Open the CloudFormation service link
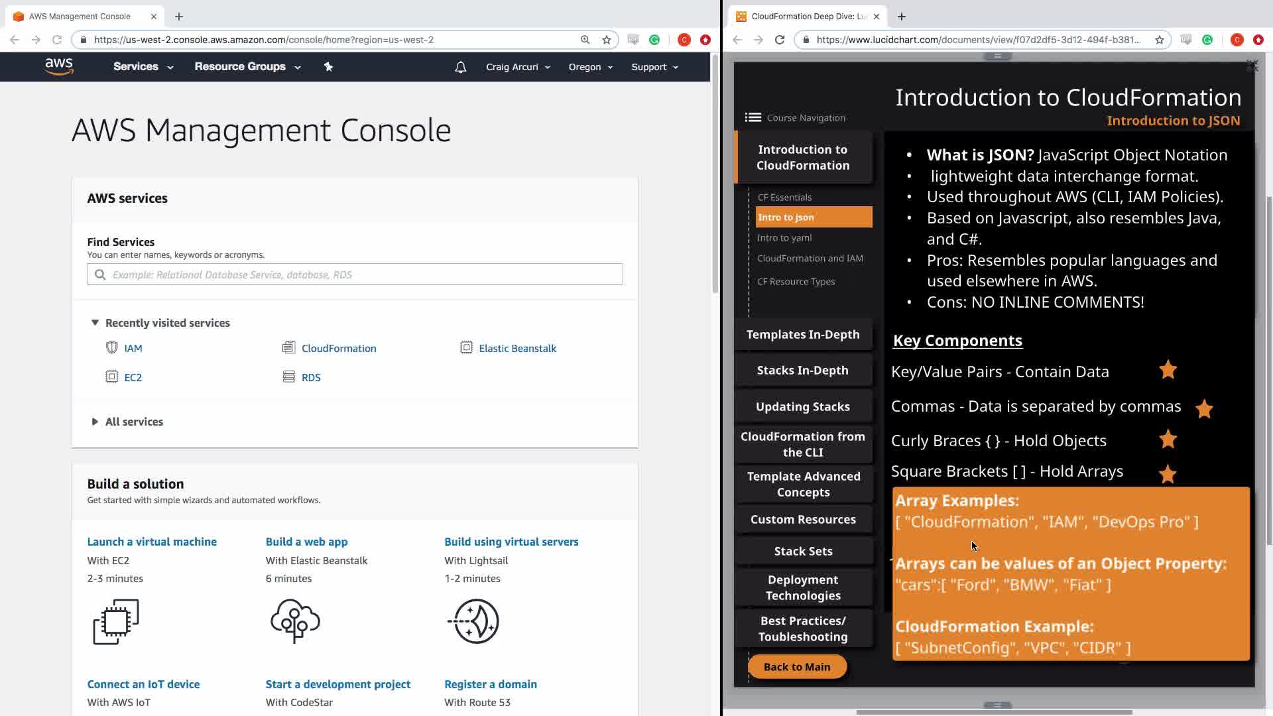The image size is (1273, 716). coord(338,349)
